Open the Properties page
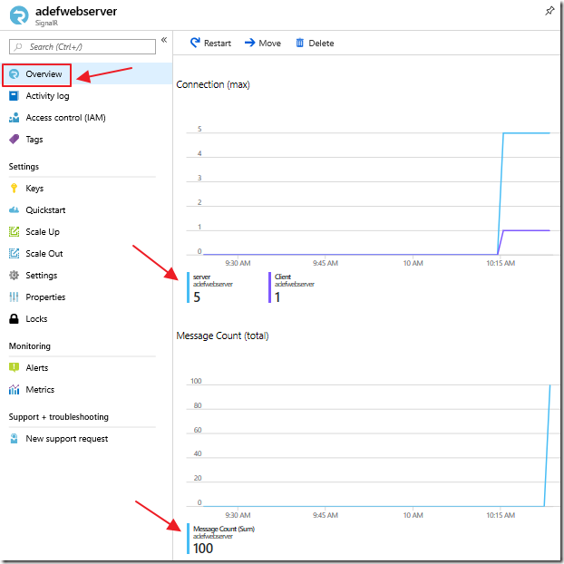The width and height of the screenshot is (564, 564). (45, 297)
